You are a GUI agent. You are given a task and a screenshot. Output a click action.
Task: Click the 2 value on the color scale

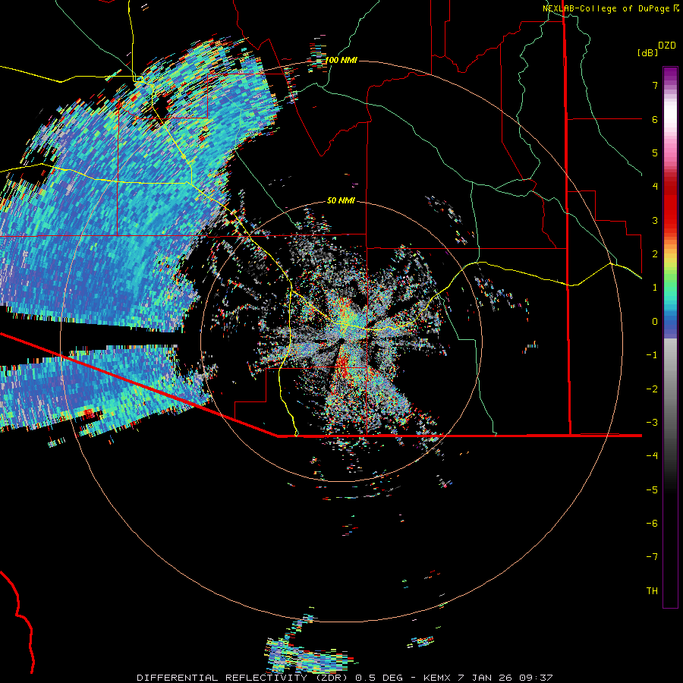click(x=655, y=254)
